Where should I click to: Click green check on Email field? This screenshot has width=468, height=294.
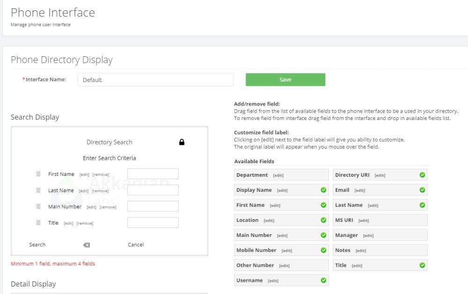[422, 190]
